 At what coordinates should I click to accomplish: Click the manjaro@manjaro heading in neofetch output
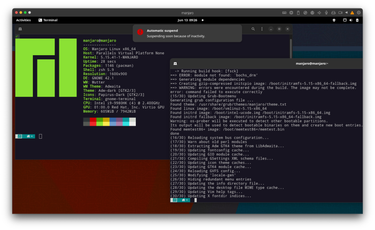point(100,40)
